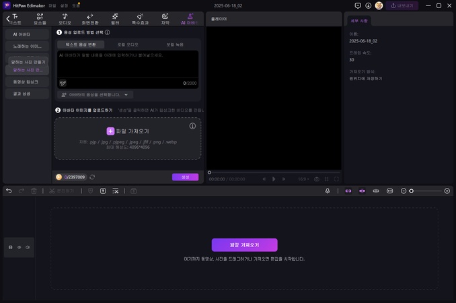The width and height of the screenshot is (456, 303).
Task: Select the AI 아바타 toolbar tab
Action: pyautogui.click(x=190, y=19)
